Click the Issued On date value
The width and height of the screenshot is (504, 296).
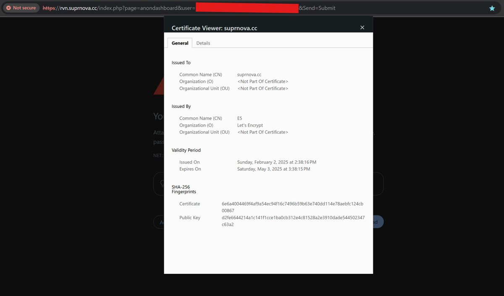tap(277, 162)
